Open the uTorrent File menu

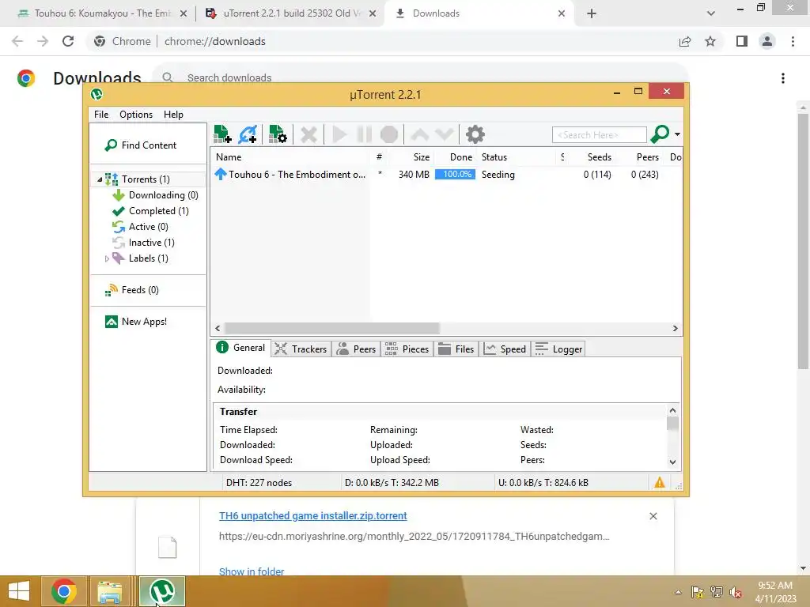[x=101, y=115]
